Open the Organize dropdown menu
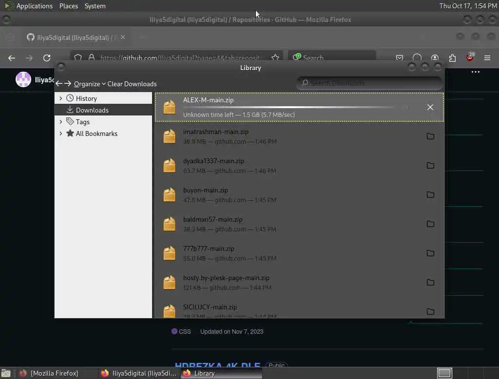Image resolution: width=499 pixels, height=379 pixels. (x=90, y=84)
